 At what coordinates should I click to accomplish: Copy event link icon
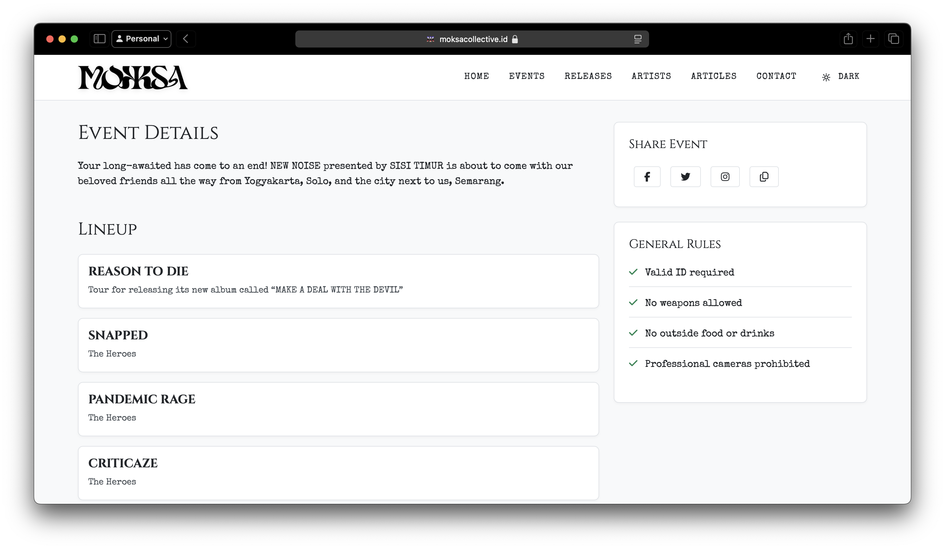(764, 177)
